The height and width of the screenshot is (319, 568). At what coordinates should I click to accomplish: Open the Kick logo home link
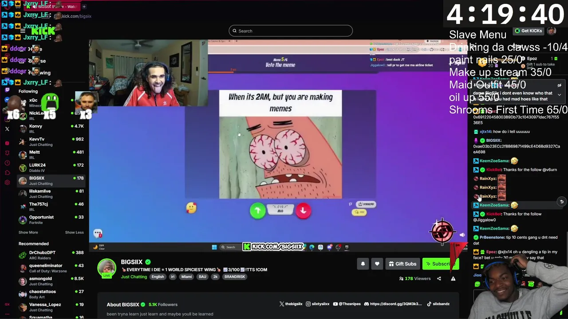tap(43, 31)
